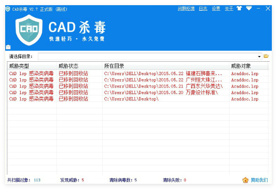Minimize the CAD杀毒 window
This screenshot has height=189, width=277.
258,8
